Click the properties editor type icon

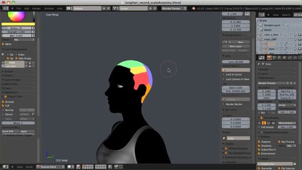point(261,58)
